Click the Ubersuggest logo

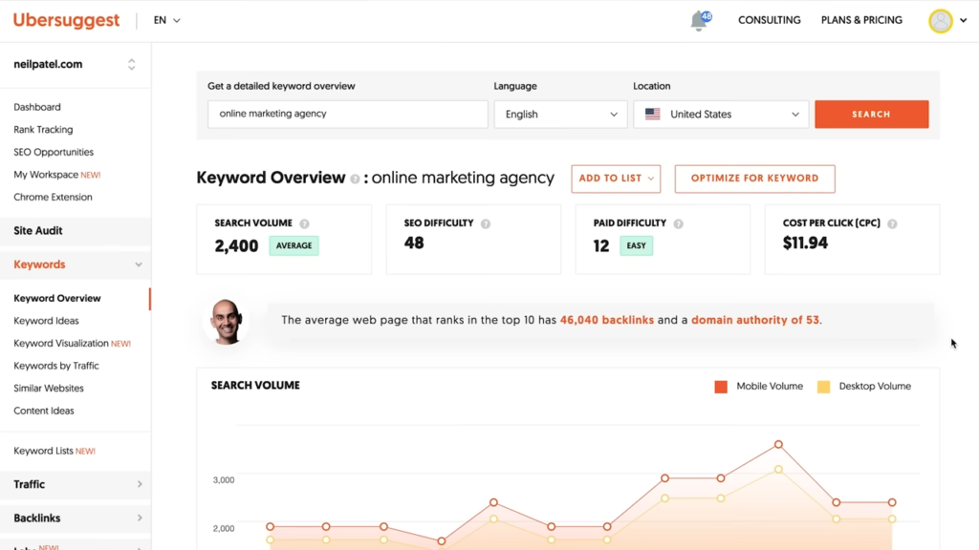click(66, 20)
